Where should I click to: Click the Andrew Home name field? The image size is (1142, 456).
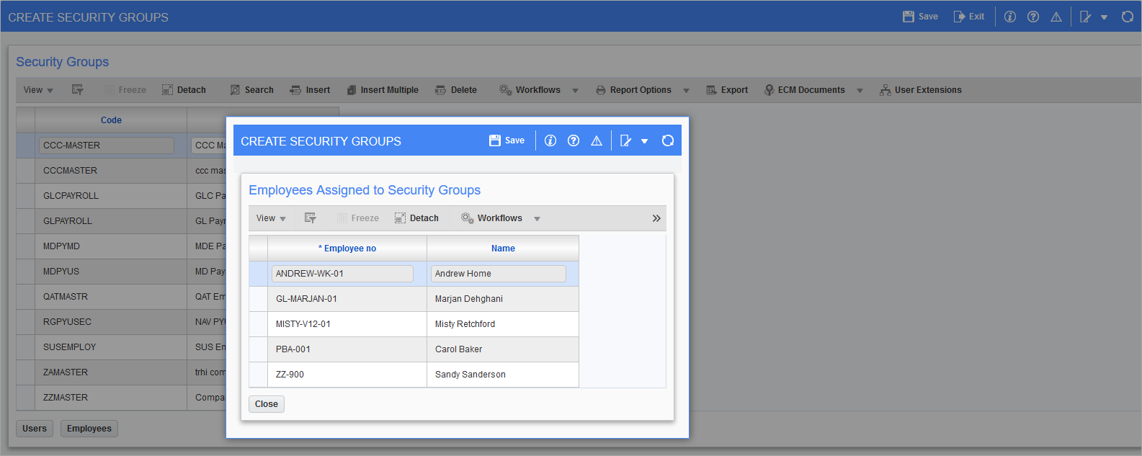[x=499, y=274]
